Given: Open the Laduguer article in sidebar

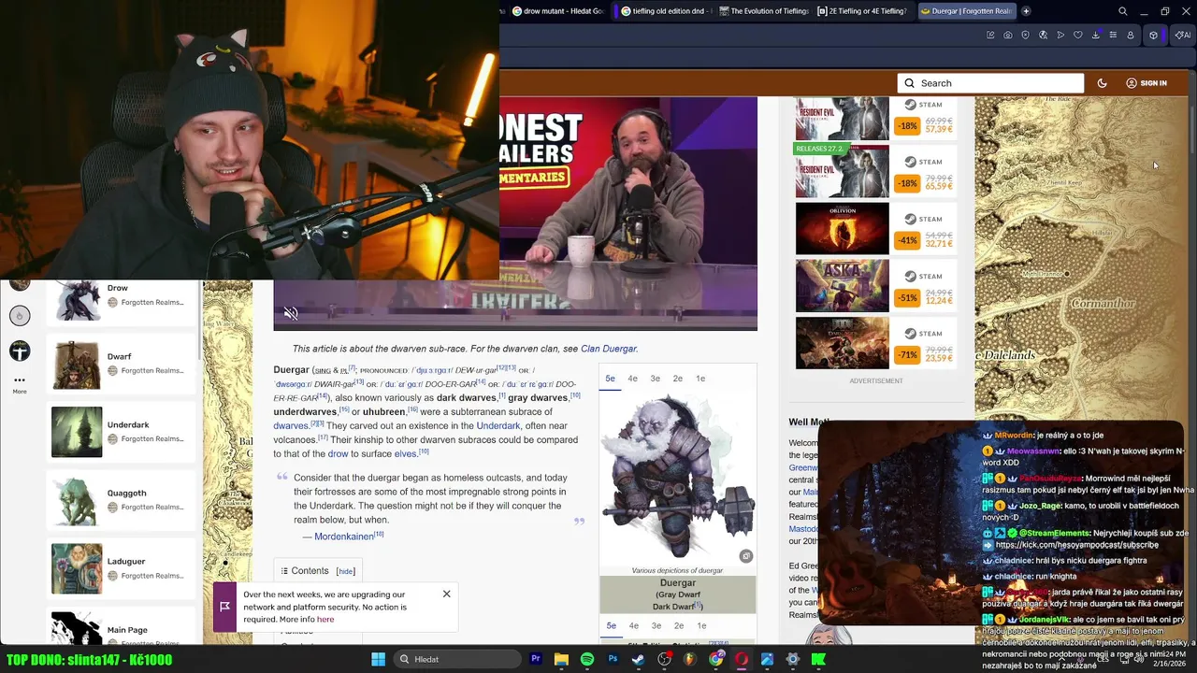Looking at the screenshot, I should click(120, 568).
